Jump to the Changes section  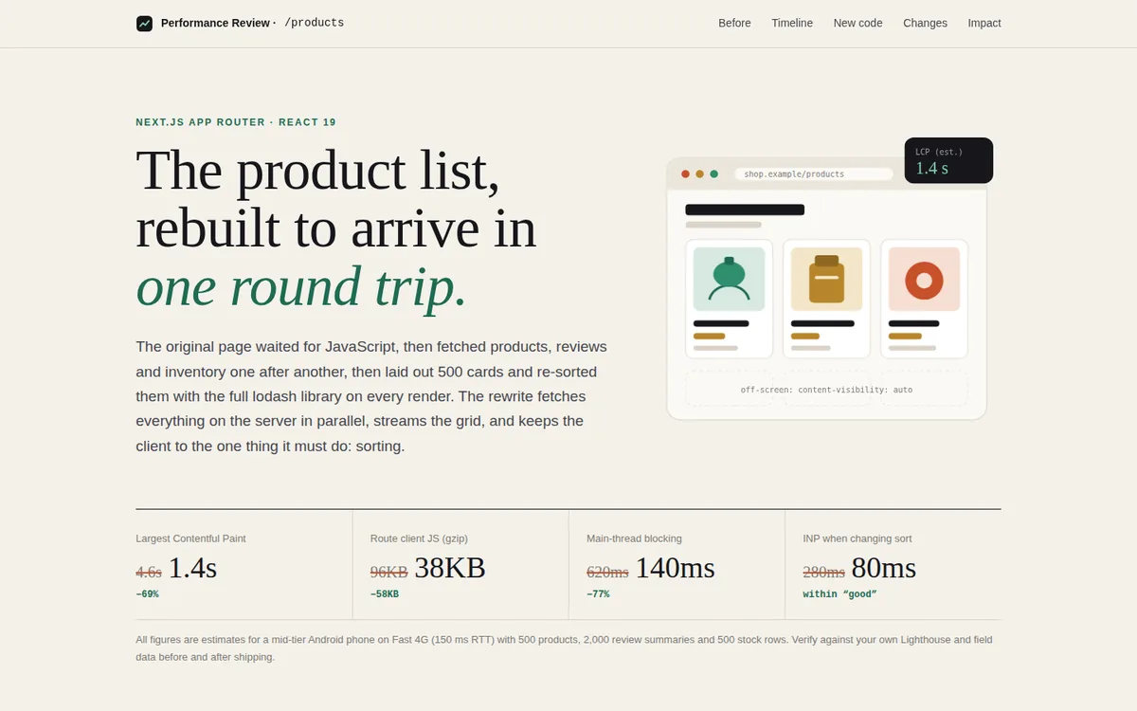tap(925, 23)
